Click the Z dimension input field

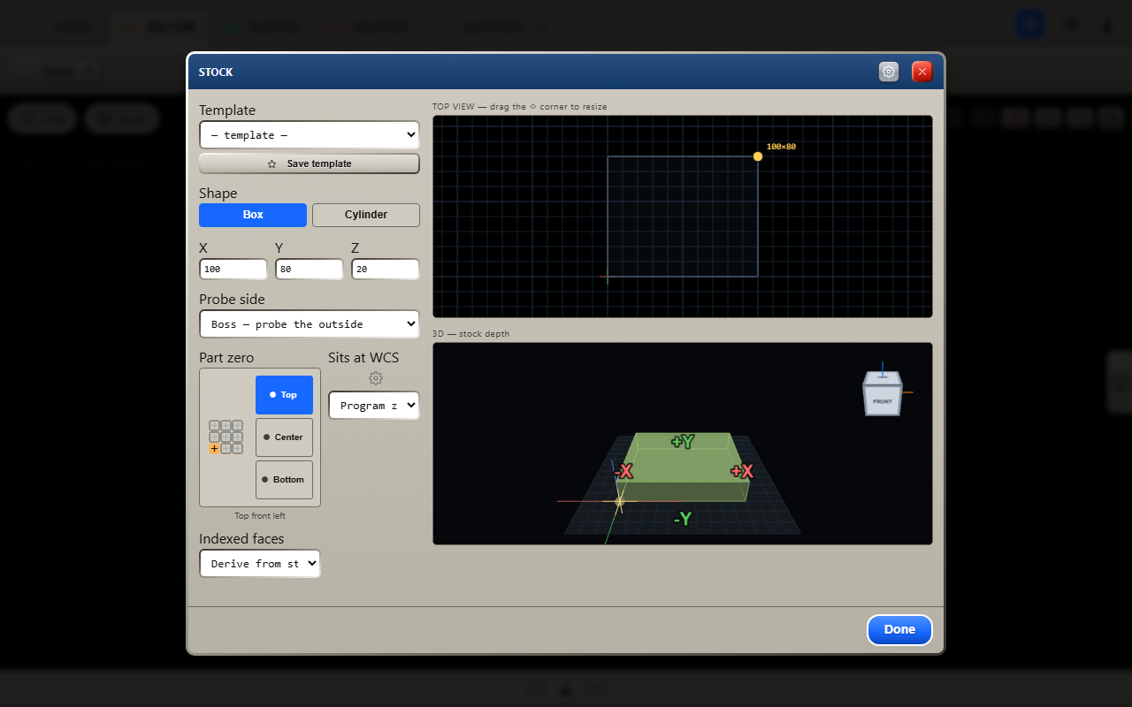[386, 269]
